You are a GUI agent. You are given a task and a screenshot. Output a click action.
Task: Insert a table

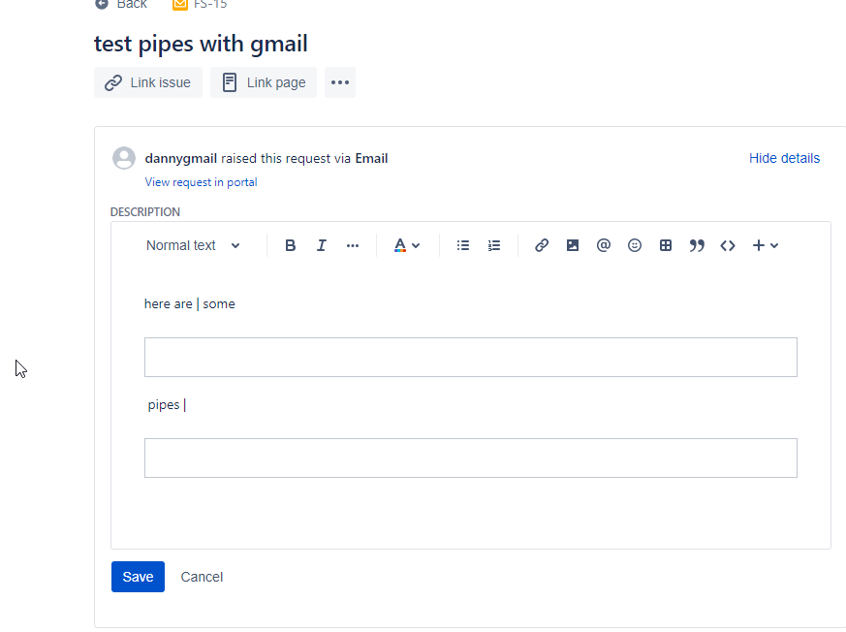click(x=666, y=245)
